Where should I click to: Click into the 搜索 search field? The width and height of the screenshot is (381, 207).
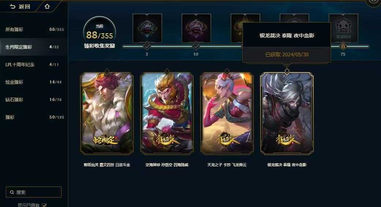[34, 192]
